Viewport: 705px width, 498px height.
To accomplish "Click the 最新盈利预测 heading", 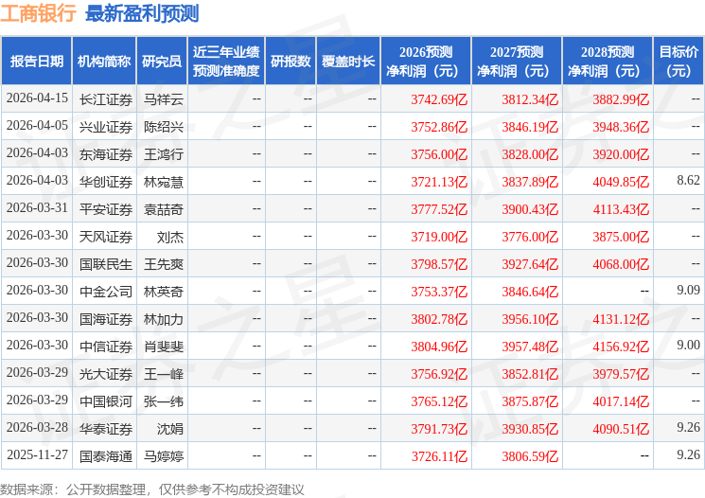I will point(142,13).
